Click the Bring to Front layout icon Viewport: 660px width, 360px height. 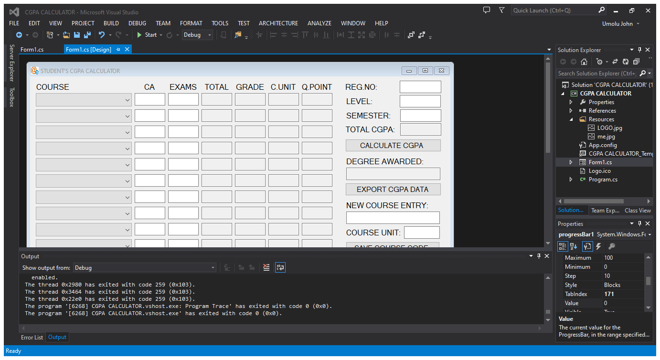pyautogui.click(x=411, y=35)
